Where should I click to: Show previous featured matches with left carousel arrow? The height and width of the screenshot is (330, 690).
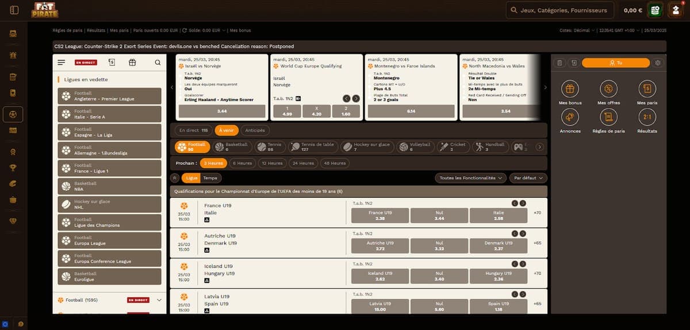click(x=171, y=87)
